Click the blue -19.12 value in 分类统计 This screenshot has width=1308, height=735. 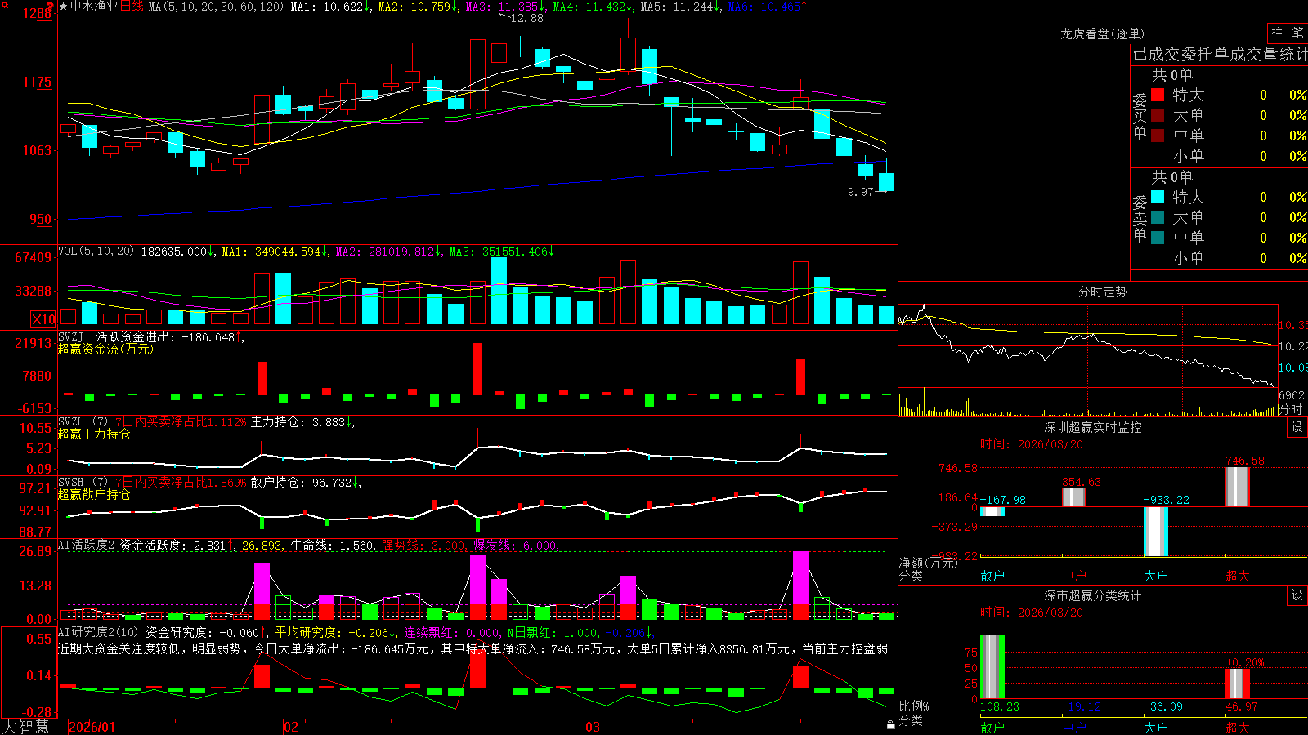[x=1082, y=706]
